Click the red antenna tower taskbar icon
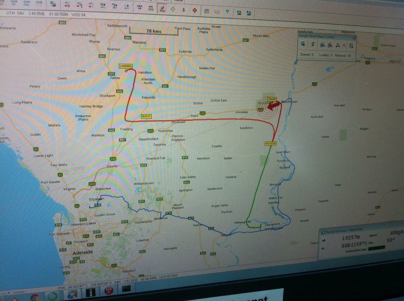The width and height of the screenshot is (404, 301). click(109, 291)
